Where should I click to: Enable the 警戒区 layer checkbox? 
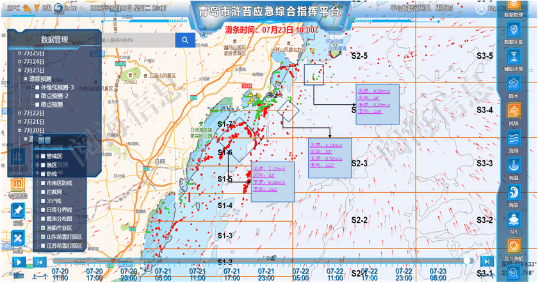tap(42, 156)
